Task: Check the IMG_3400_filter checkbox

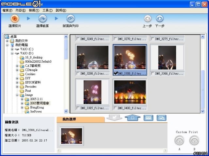Action: (115, 108)
